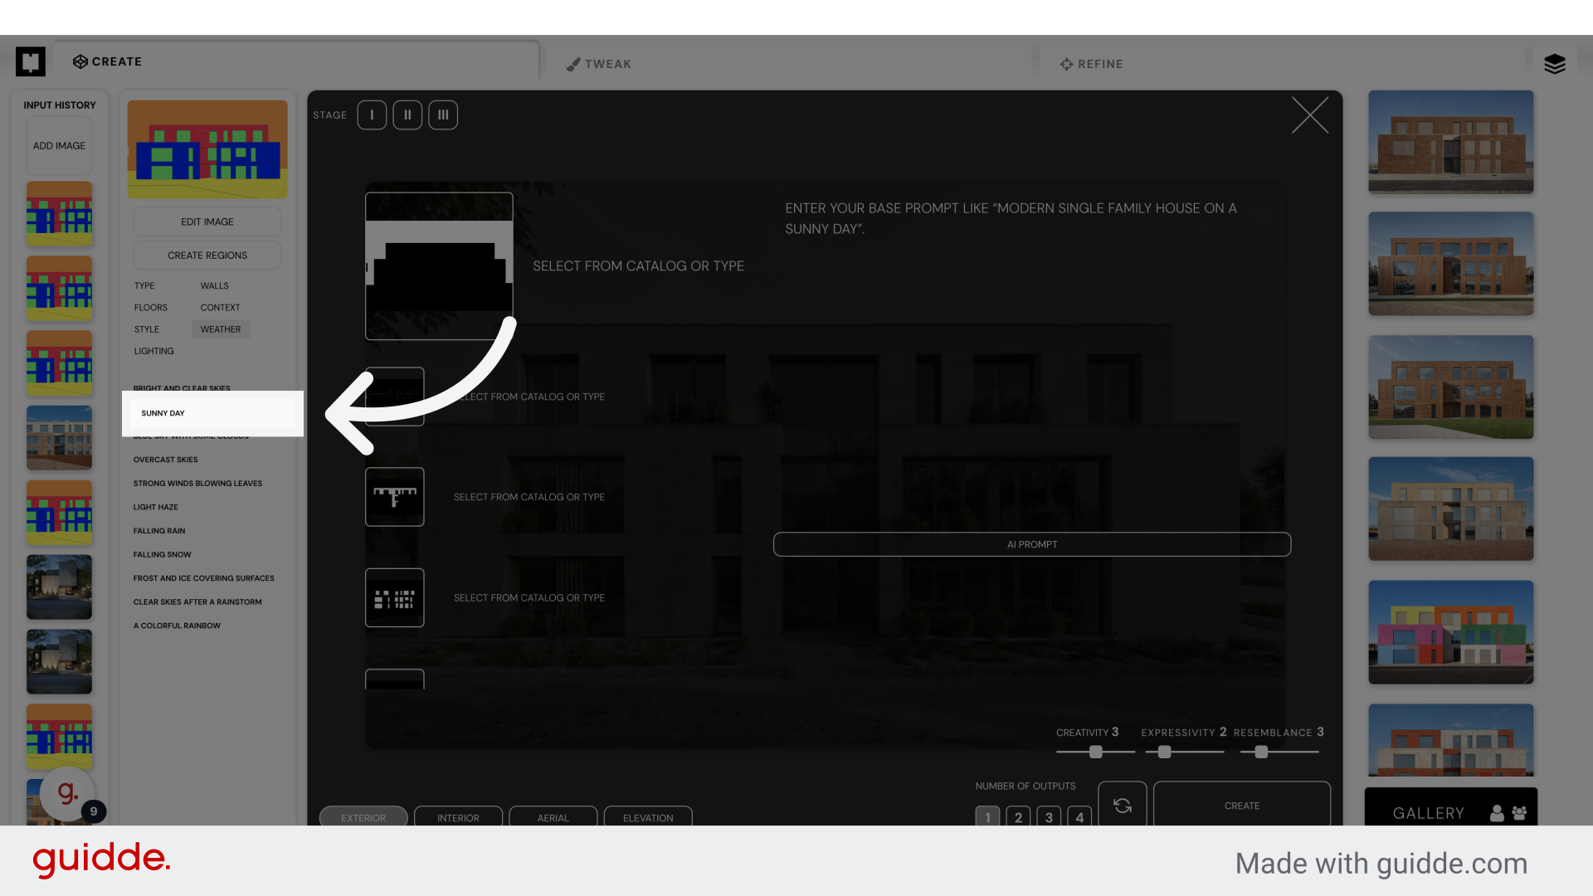Image resolution: width=1593 pixels, height=896 pixels.
Task: Adjust the RESEMBLANCE slider
Action: coord(1261,752)
